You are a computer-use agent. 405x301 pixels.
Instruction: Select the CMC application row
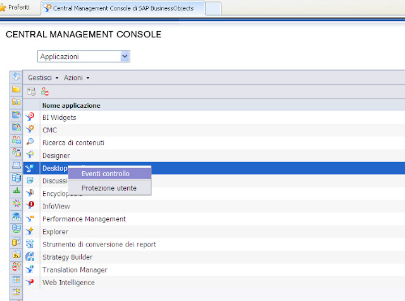point(214,130)
